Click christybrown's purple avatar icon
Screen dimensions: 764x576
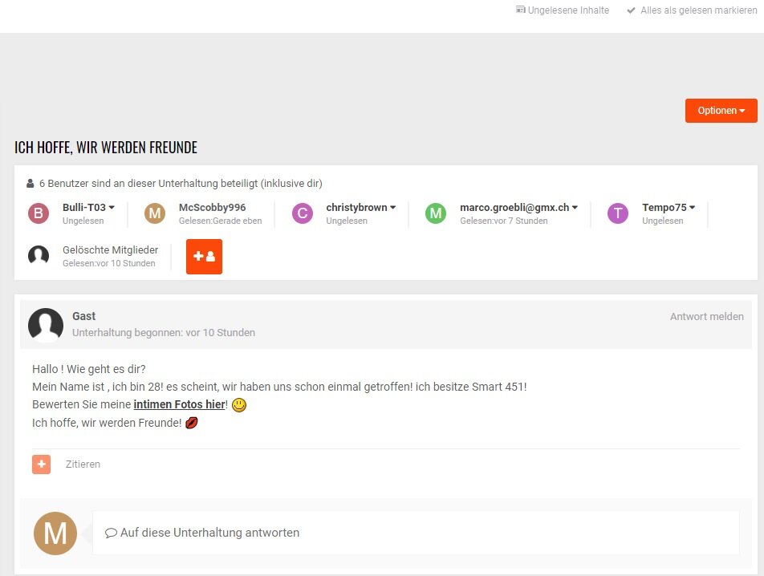click(303, 213)
